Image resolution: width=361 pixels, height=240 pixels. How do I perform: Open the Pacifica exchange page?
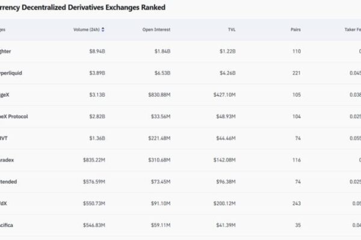pyautogui.click(x=10, y=225)
